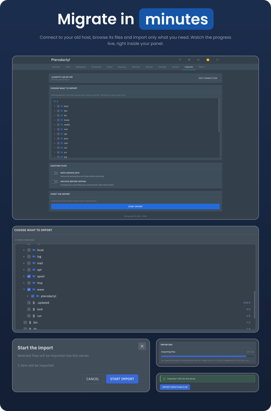Open the search icon in Pterodactyl header

180,60
